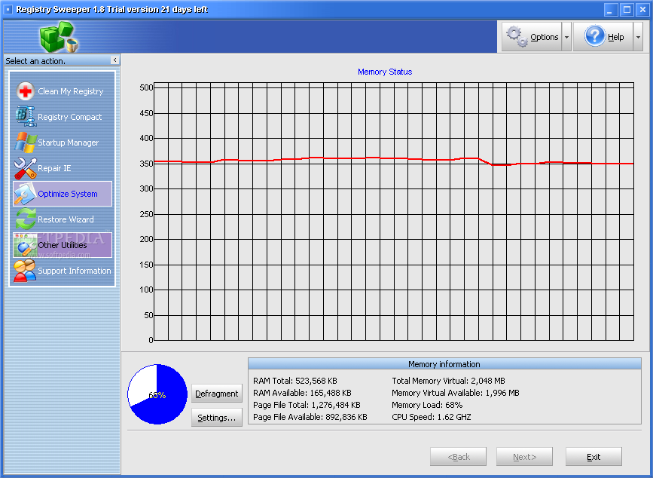The width and height of the screenshot is (653, 478).
Task: Click the memory load pie chart
Action: click(157, 394)
